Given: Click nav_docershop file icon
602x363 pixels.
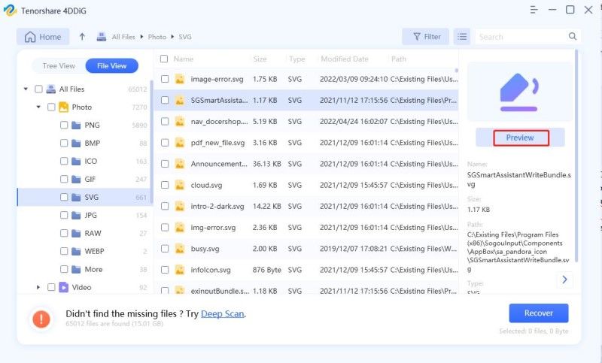Looking at the screenshot, I should coord(179,122).
